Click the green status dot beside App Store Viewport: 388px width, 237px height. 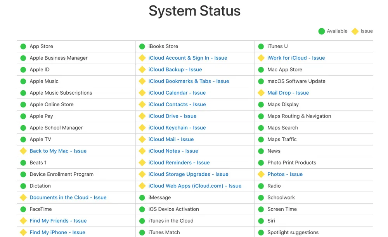tap(23, 46)
